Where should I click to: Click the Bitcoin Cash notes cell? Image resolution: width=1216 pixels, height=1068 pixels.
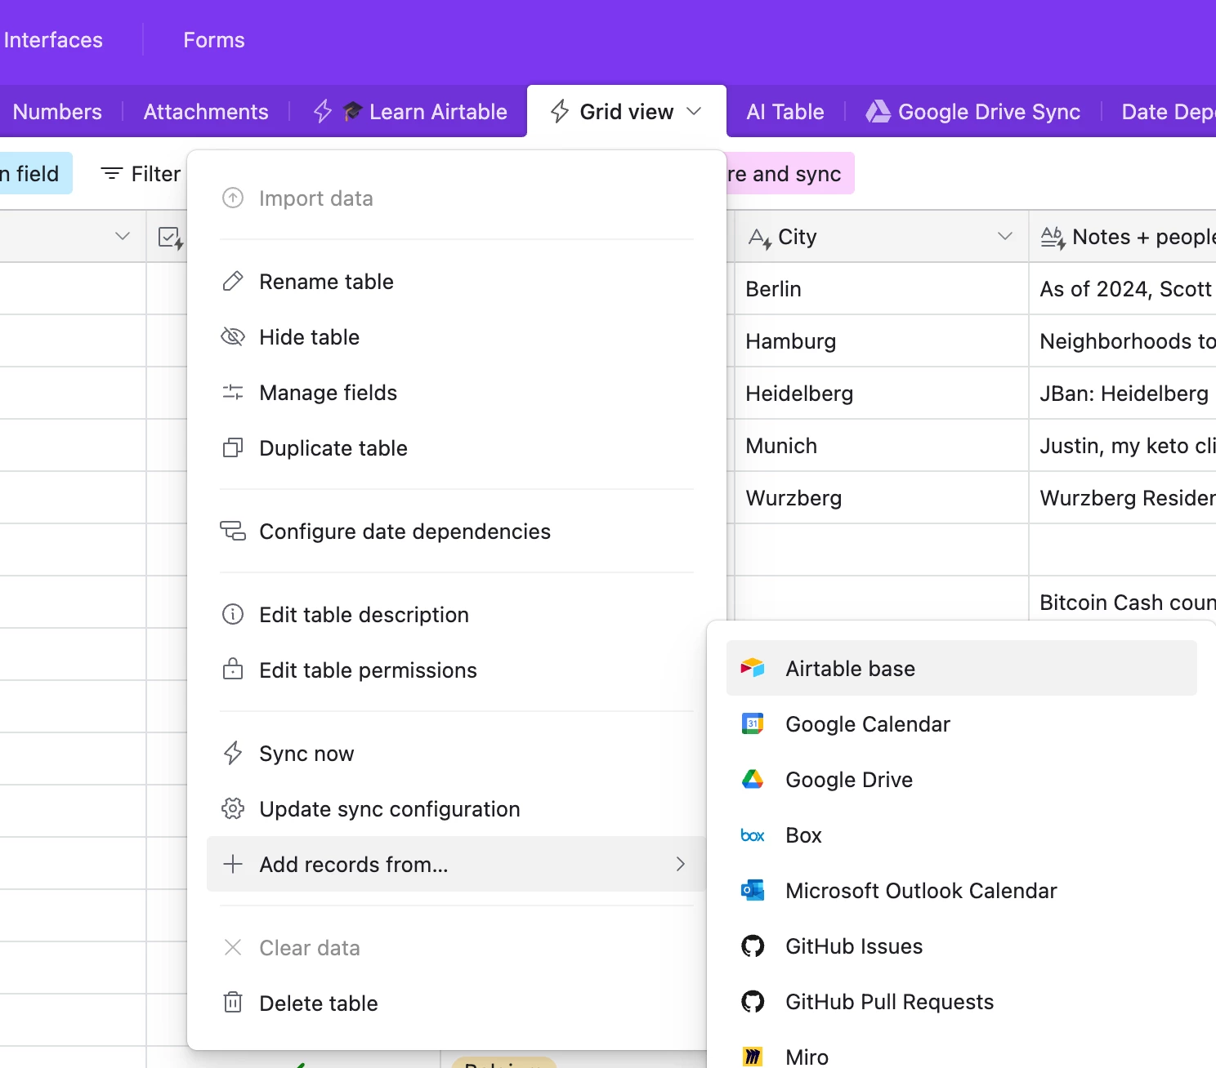pos(1123,600)
